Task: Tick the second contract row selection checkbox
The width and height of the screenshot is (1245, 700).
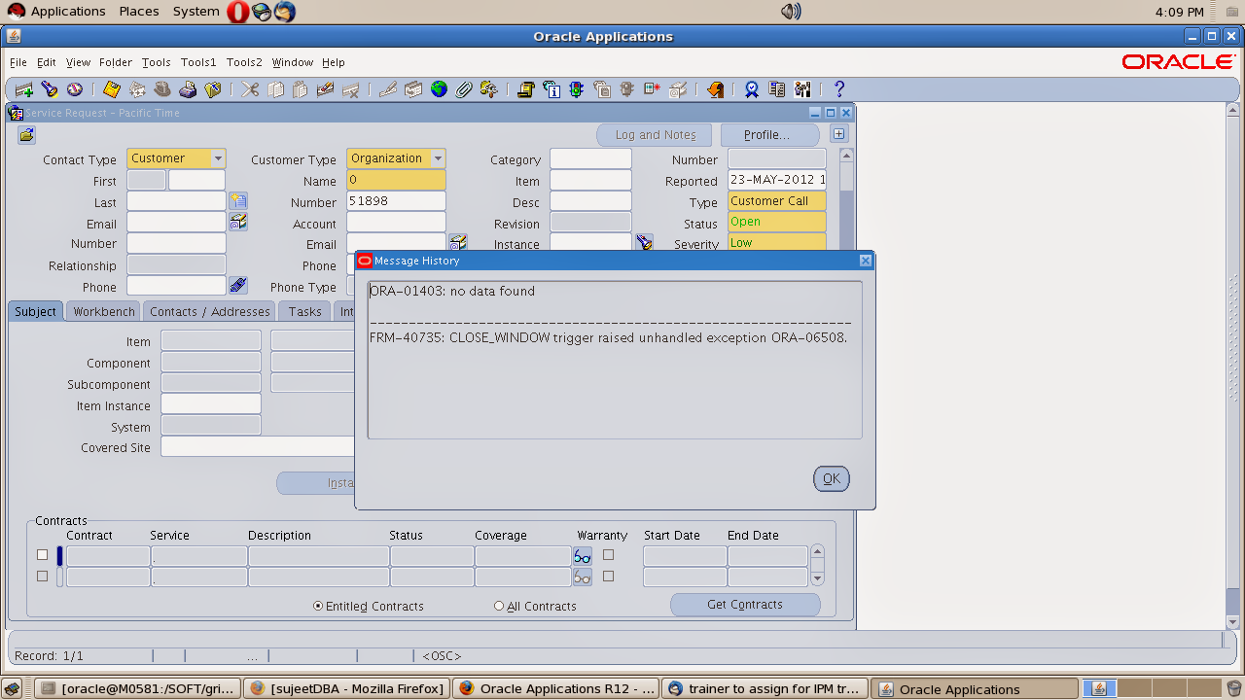Action: [x=42, y=576]
